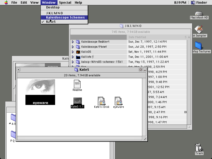Click the KateS vertical scrollbar
The image size is (212, 159).
(144, 107)
